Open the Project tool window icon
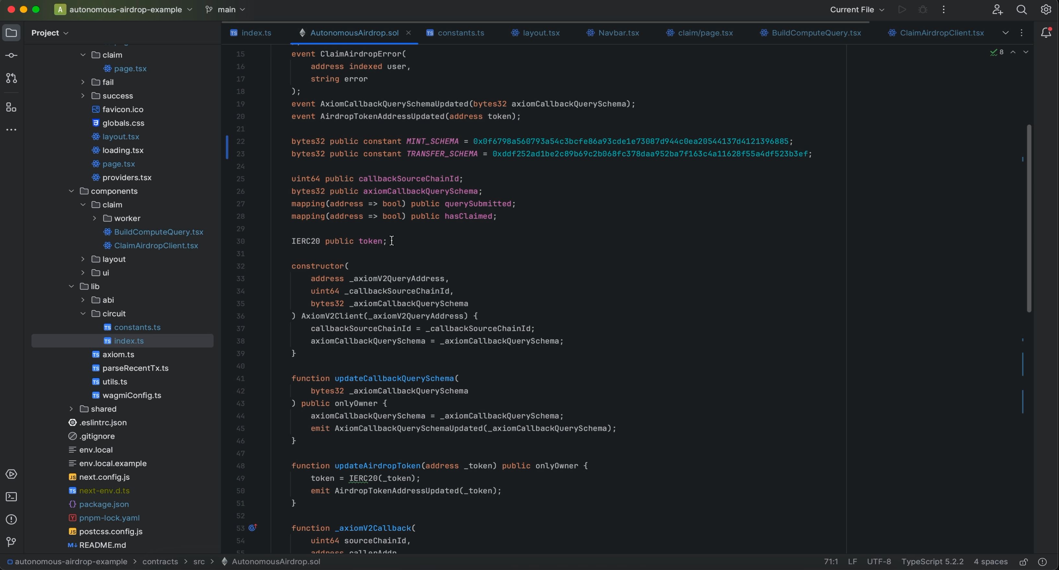Viewport: 1059px width, 570px height. pyautogui.click(x=11, y=33)
